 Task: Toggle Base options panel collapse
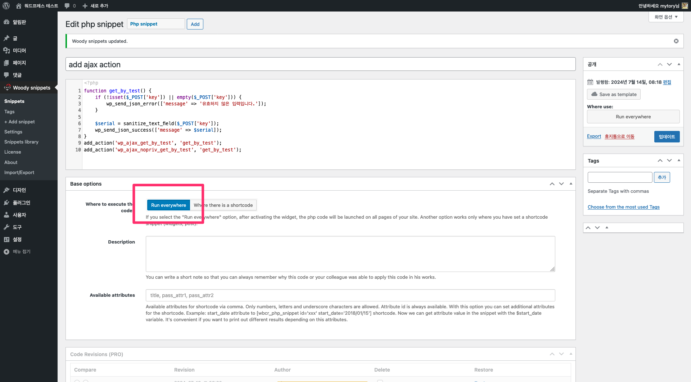coord(571,184)
